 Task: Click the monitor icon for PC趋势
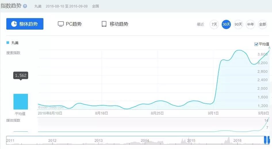pos(61,24)
